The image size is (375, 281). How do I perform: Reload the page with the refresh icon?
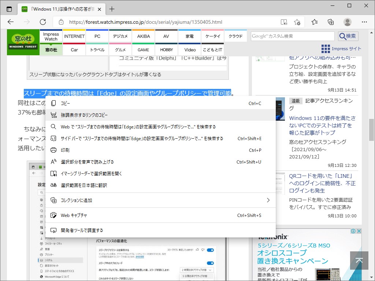(x=43, y=22)
